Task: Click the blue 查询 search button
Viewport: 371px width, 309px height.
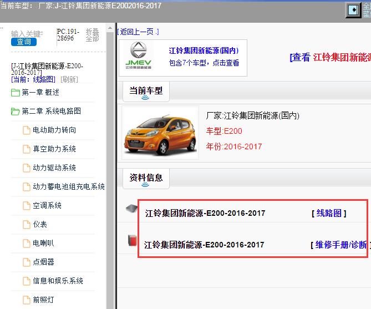Action: [24, 42]
